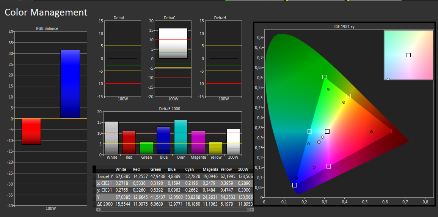Click the measured blue point on CIE chart
This screenshot has height=217, width=438.
[x=296, y=178]
